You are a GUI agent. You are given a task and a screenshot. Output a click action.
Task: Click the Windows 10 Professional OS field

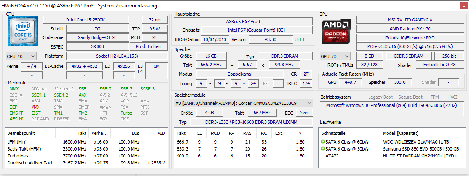point(392,109)
